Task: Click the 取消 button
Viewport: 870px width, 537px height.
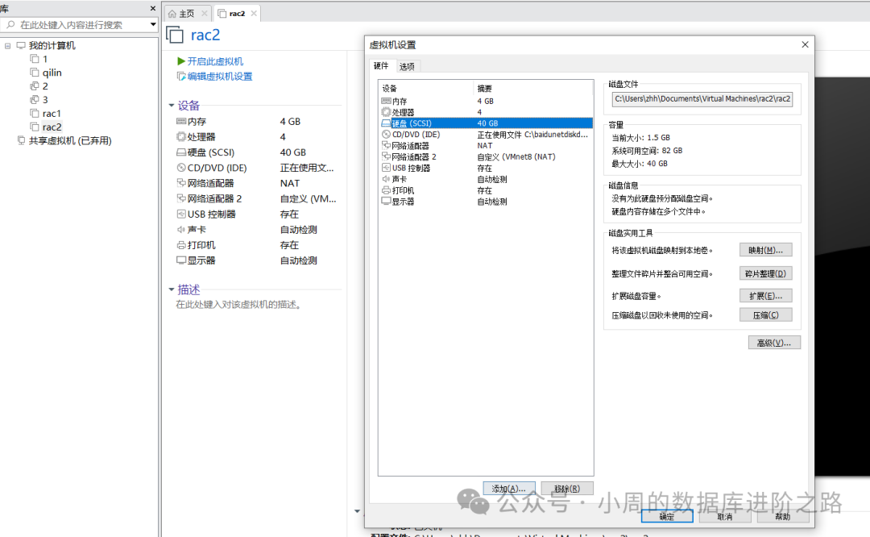Action: (725, 516)
